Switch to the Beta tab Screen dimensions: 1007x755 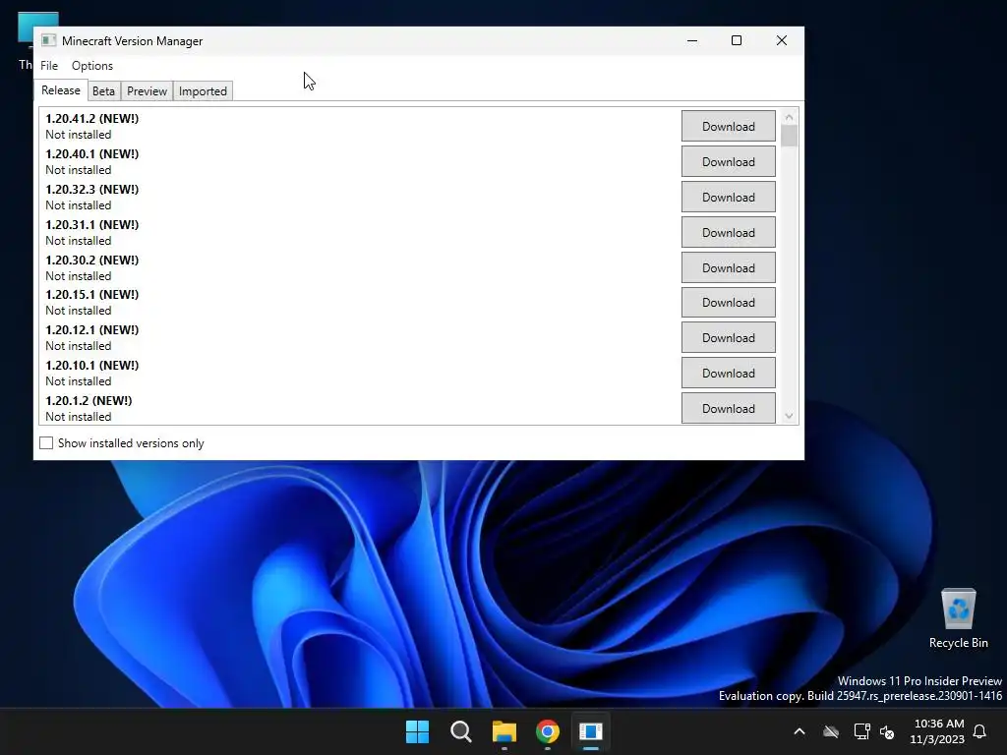pos(103,91)
